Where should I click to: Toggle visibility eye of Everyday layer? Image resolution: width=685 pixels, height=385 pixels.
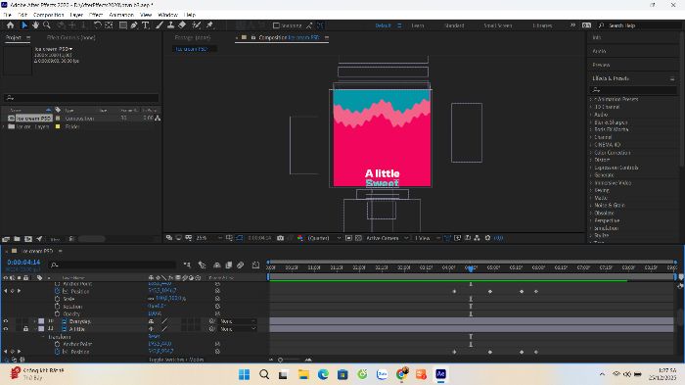click(6, 321)
